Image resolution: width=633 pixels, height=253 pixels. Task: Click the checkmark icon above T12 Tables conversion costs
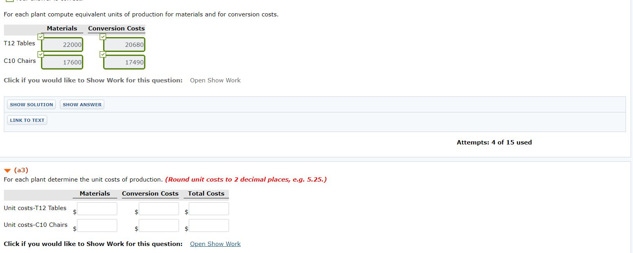coord(103,37)
